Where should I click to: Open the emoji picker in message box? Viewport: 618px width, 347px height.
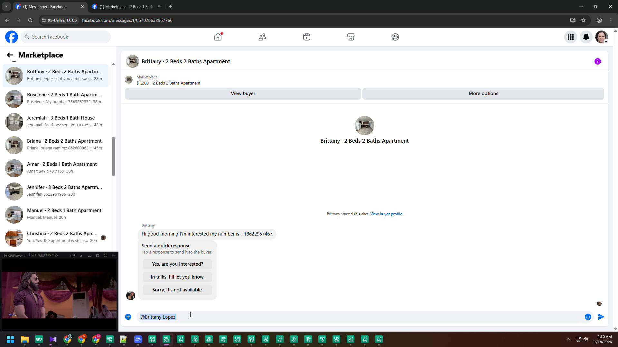point(588,317)
